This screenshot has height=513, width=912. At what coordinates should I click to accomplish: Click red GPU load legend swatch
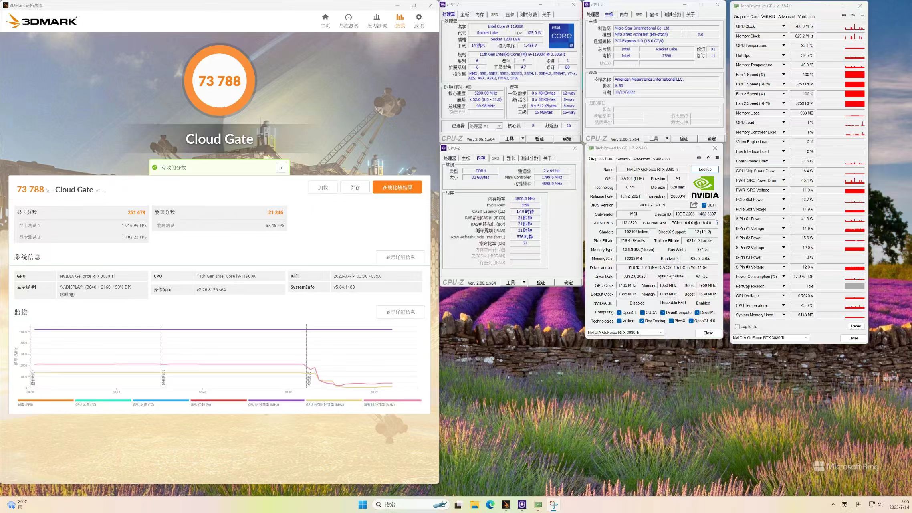pyautogui.click(x=219, y=400)
